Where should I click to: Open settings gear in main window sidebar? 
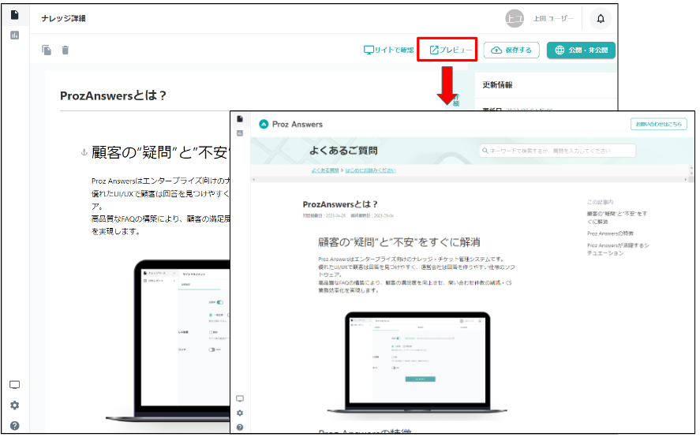(15, 405)
